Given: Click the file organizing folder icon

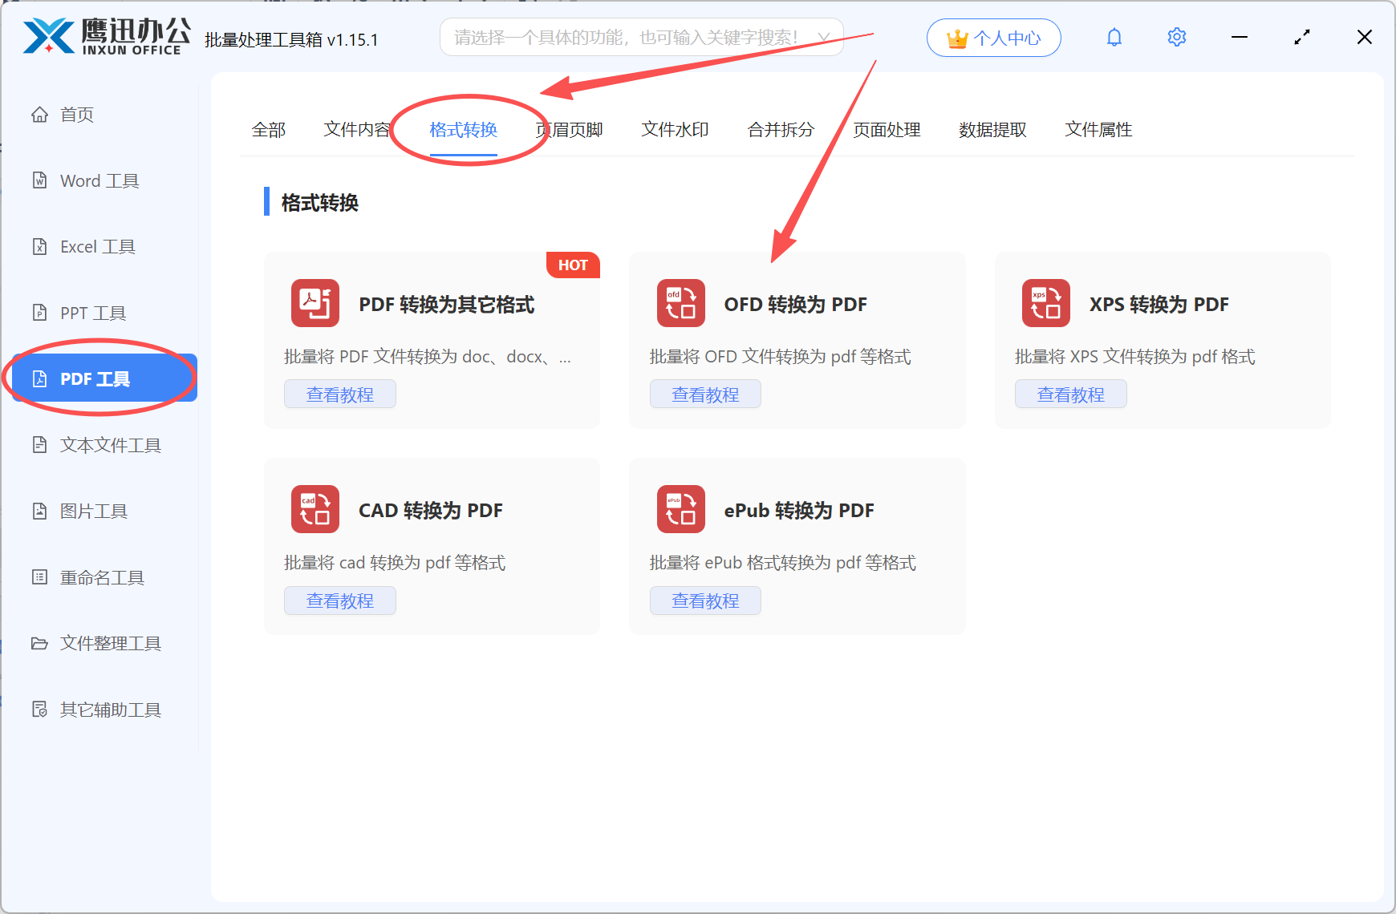Looking at the screenshot, I should (x=39, y=643).
